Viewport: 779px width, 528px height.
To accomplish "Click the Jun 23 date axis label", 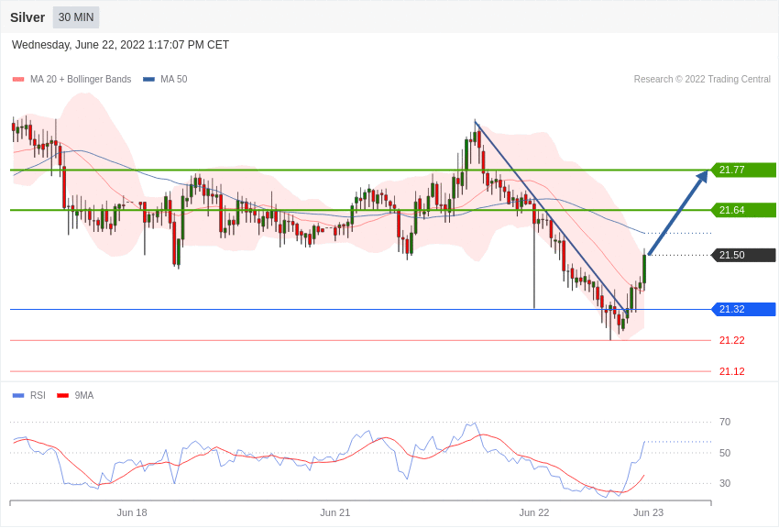I will click(648, 512).
